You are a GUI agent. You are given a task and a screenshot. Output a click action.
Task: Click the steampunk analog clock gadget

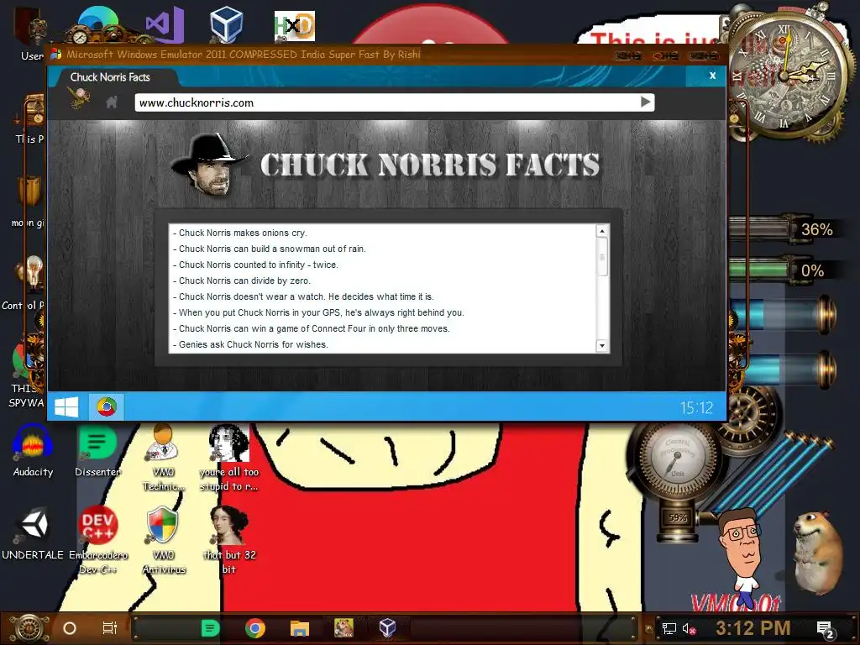pos(785,75)
